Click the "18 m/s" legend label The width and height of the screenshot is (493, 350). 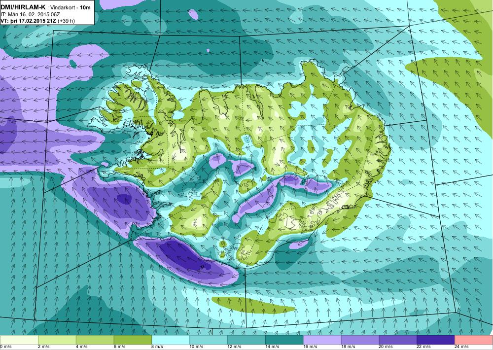[x=348, y=347]
